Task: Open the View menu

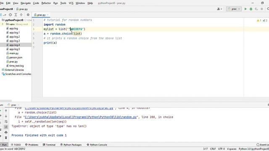Action: point(16,3)
